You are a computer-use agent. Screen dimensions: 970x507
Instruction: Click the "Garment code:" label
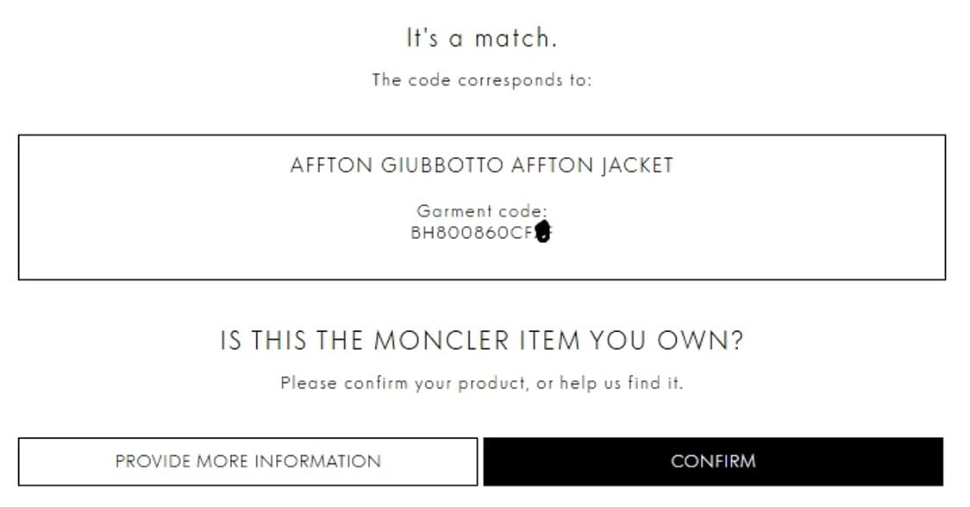pyautogui.click(x=481, y=210)
